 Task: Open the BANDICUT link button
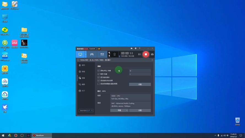pyautogui.click(x=86, y=110)
